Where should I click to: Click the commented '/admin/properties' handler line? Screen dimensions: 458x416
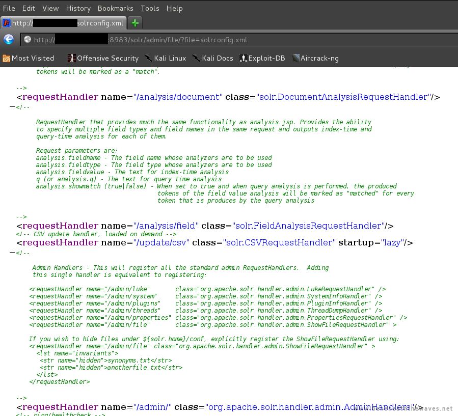(x=218, y=318)
